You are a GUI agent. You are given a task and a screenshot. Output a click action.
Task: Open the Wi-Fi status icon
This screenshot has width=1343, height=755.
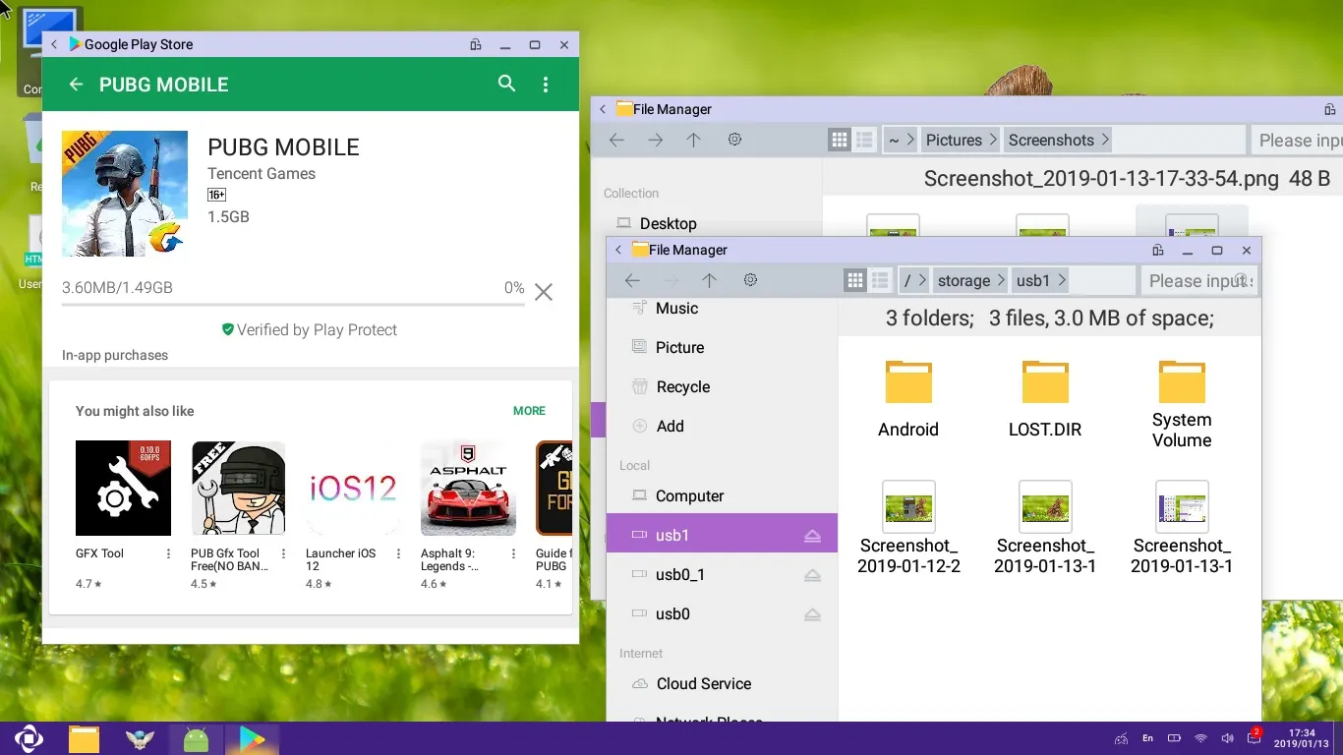click(1201, 737)
